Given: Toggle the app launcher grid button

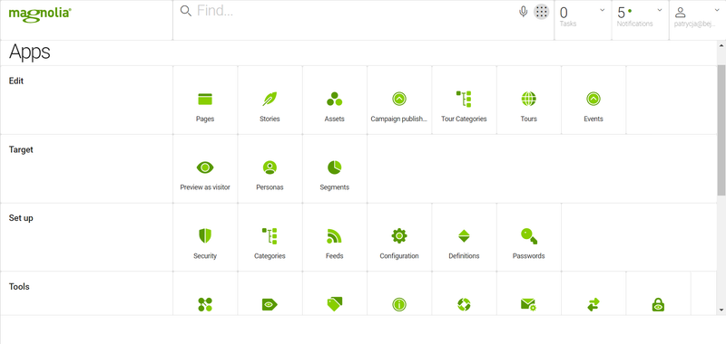Looking at the screenshot, I should pos(541,12).
